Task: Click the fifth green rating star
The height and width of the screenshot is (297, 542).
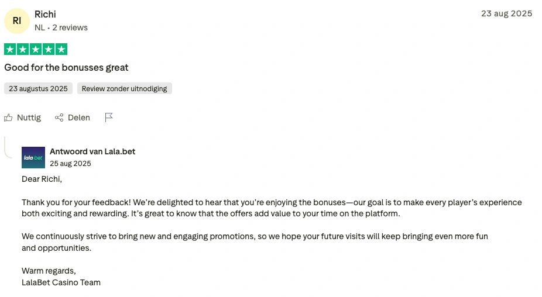Action: (x=61, y=49)
